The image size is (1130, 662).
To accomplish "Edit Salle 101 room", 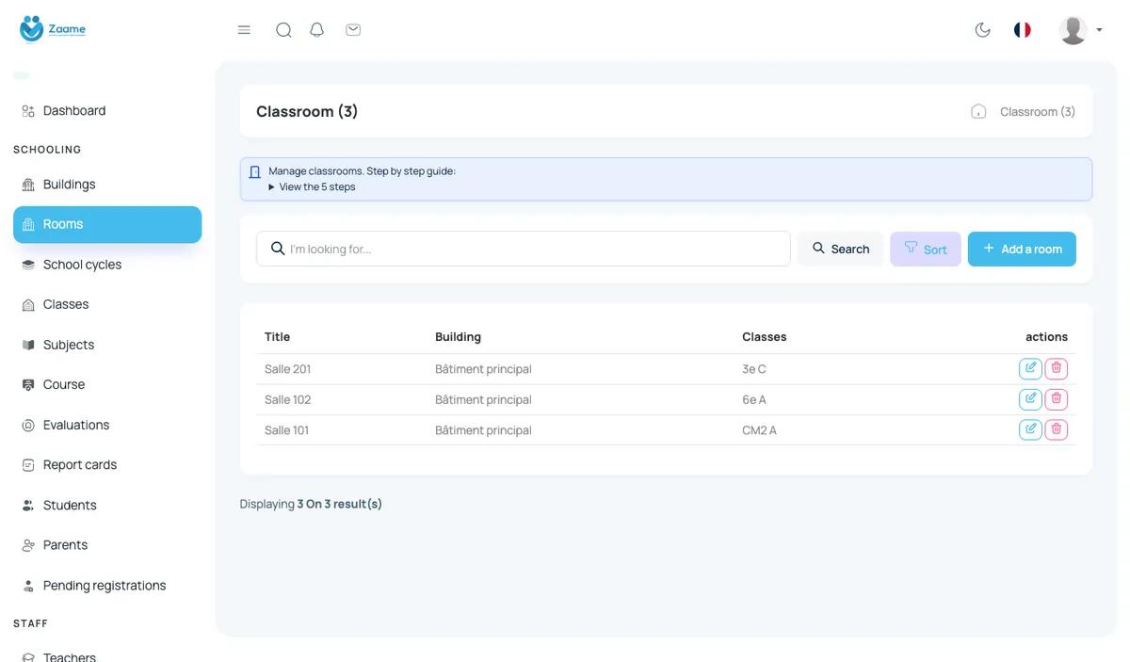I will tap(1030, 429).
